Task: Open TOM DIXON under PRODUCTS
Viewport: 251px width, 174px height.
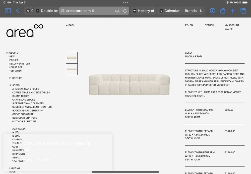Action: point(15,71)
